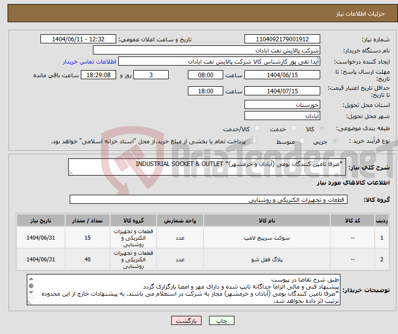Viewport: 398px width, 334px height.
Task: Click the اطلاعات کالاهای مورد نیاز heading
Action: click(x=353, y=183)
